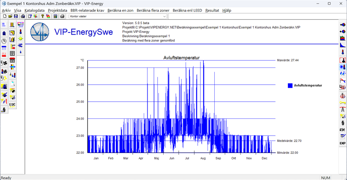The height and width of the screenshot is (180, 347).
Task: Save project using the floppy disk icon
Action: (16, 16)
